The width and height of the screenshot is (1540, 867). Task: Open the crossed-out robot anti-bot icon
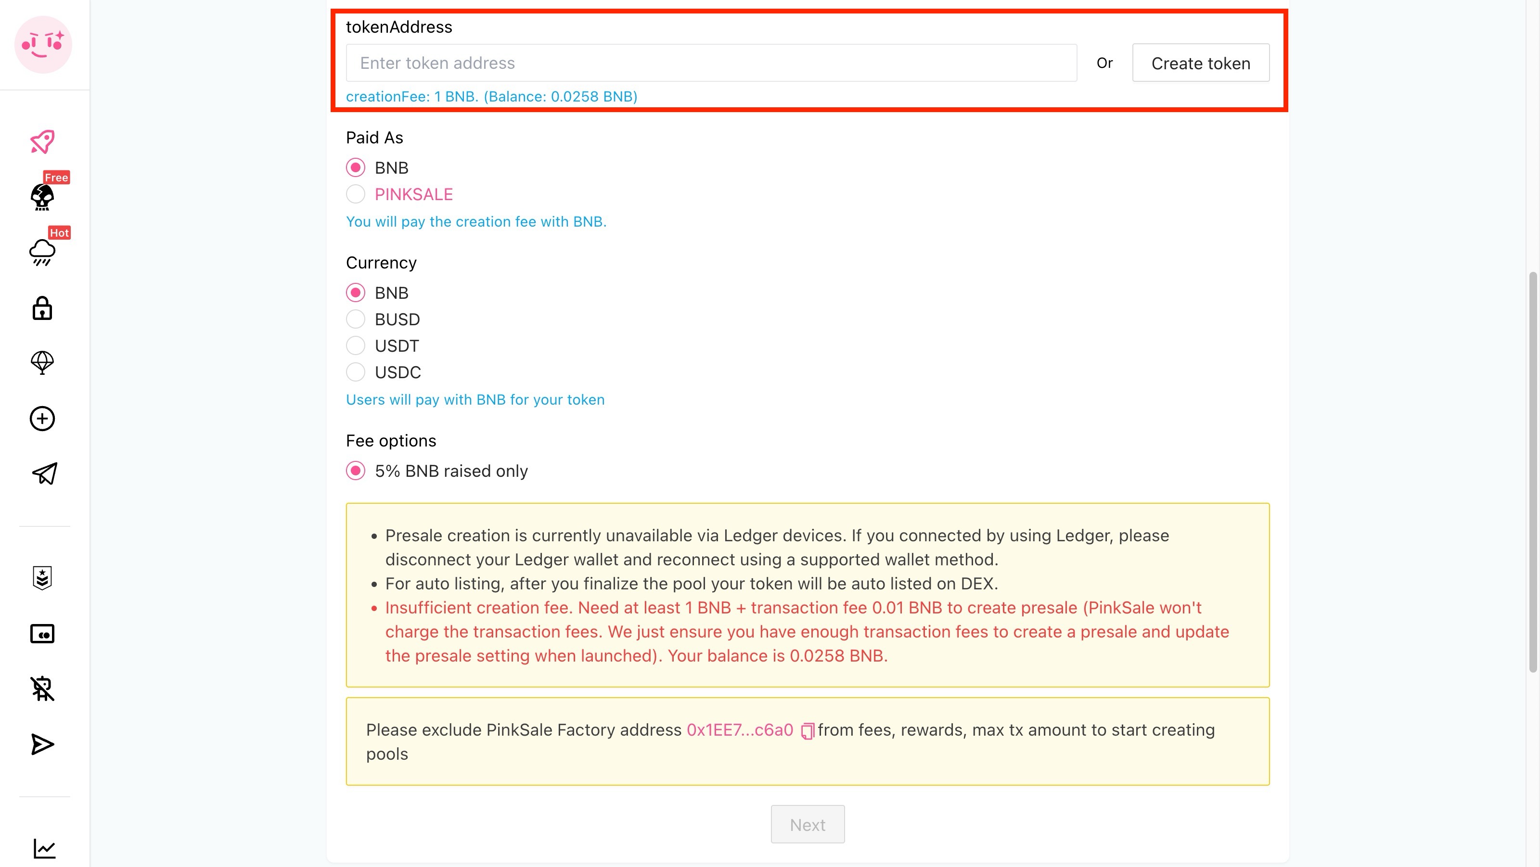(x=42, y=688)
